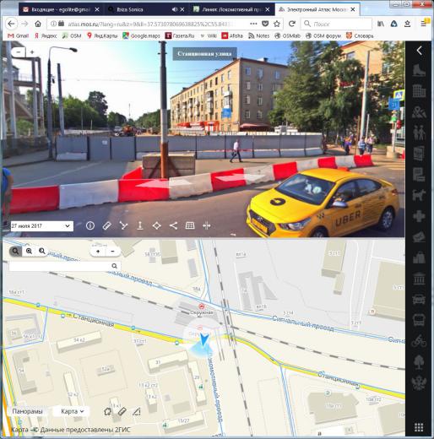
Task: Click the panorama info icon
Action: click(90, 225)
